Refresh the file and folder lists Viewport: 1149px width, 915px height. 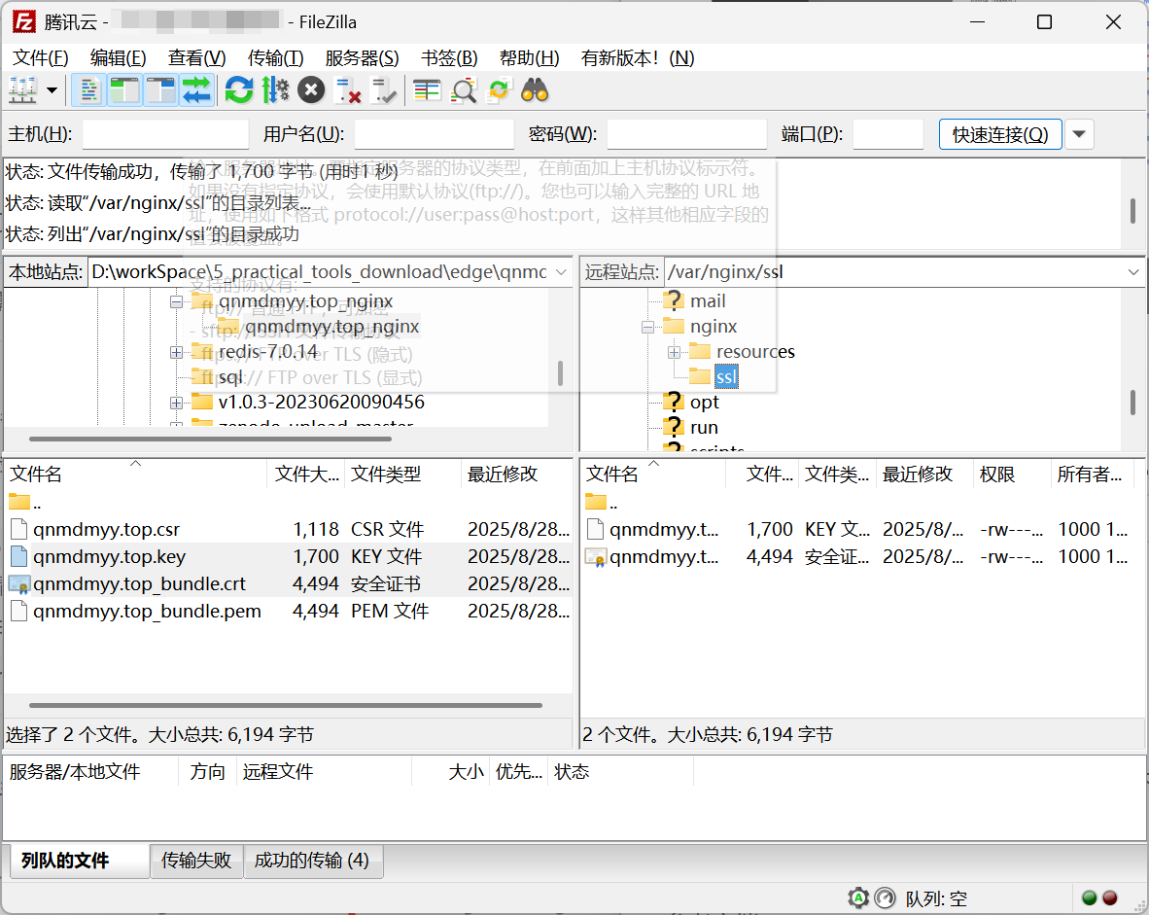pos(238,91)
